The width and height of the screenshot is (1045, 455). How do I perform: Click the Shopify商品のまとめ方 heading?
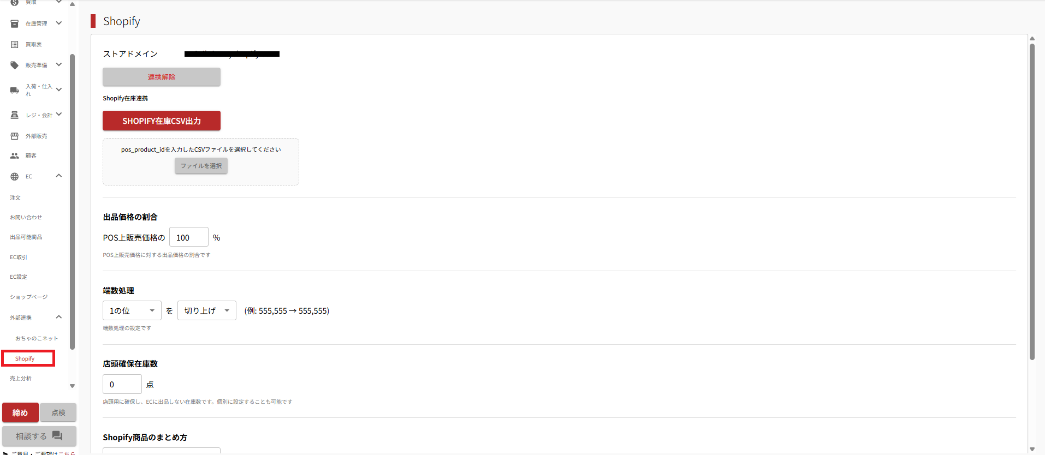click(145, 437)
